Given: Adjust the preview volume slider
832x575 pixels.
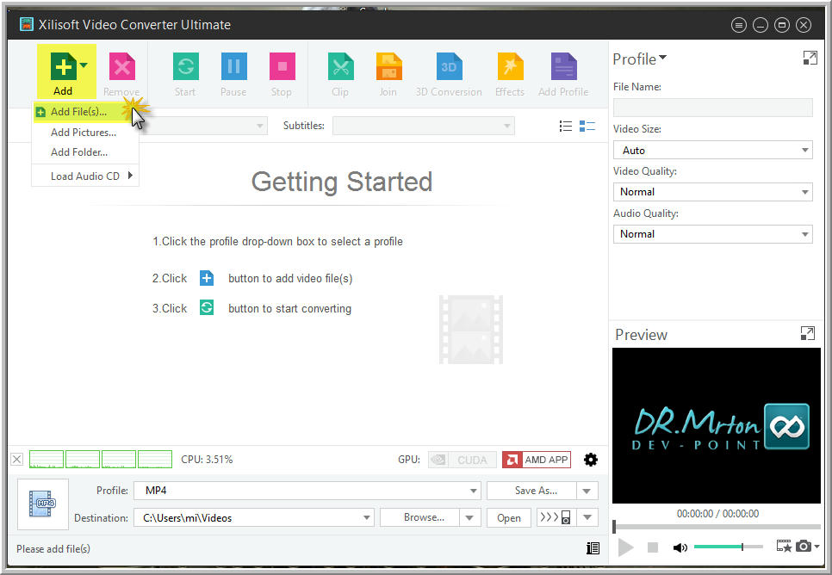Looking at the screenshot, I should tap(728, 547).
